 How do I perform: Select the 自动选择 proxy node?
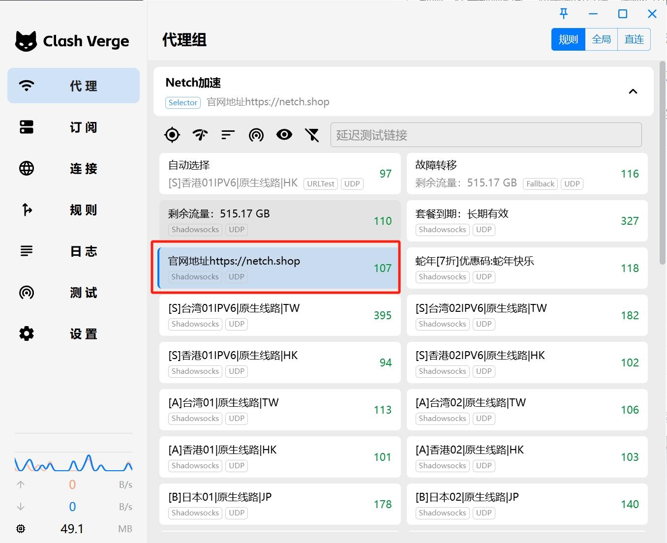278,174
